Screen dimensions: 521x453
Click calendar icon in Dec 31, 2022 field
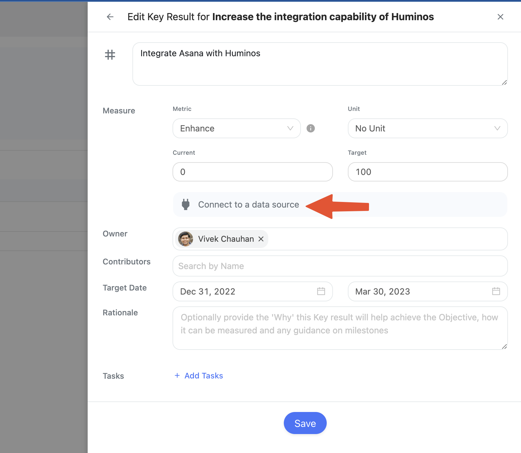pos(321,291)
